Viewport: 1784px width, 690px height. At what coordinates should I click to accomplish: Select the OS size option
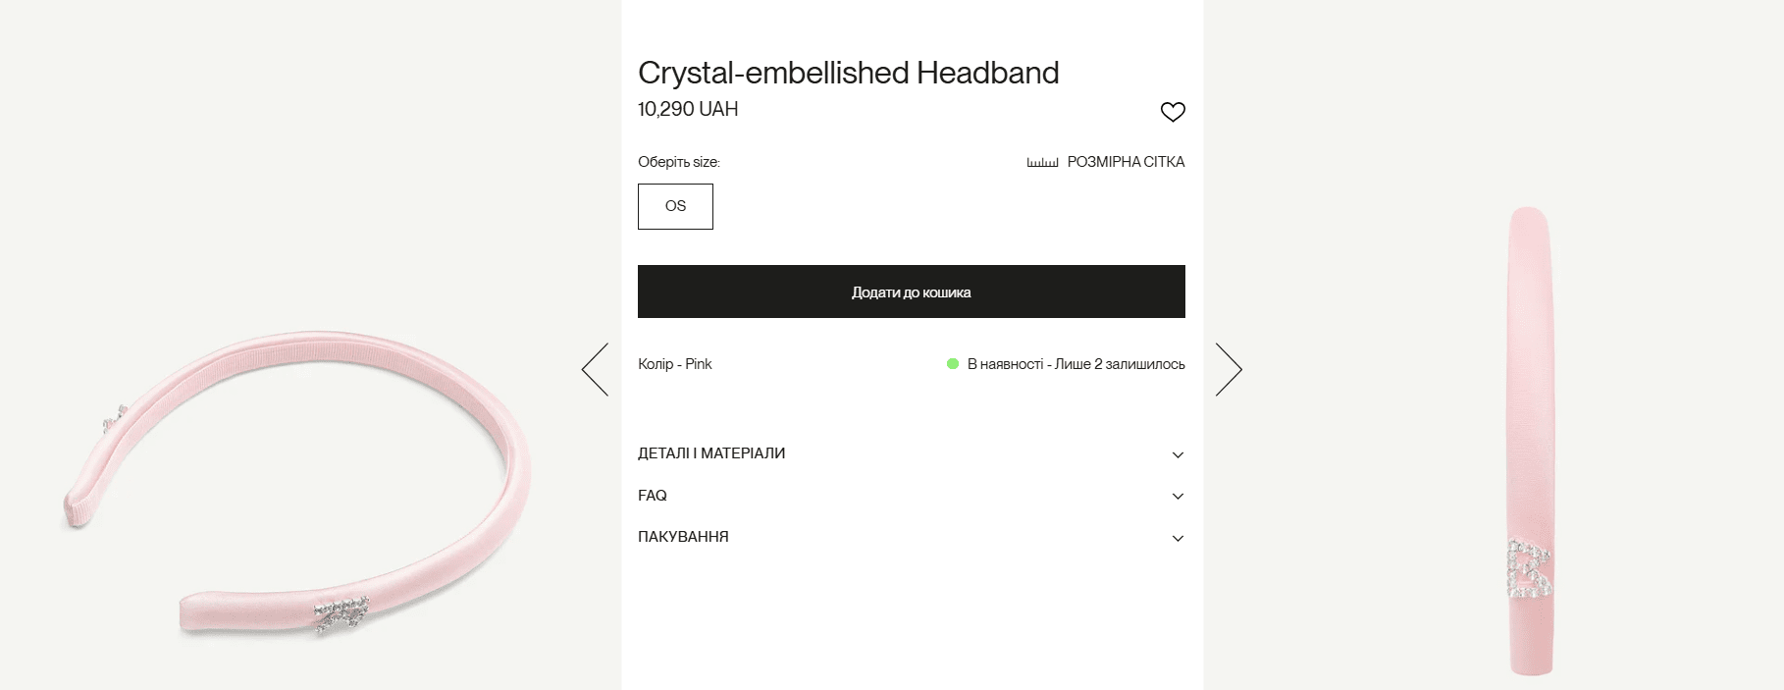coord(675,206)
